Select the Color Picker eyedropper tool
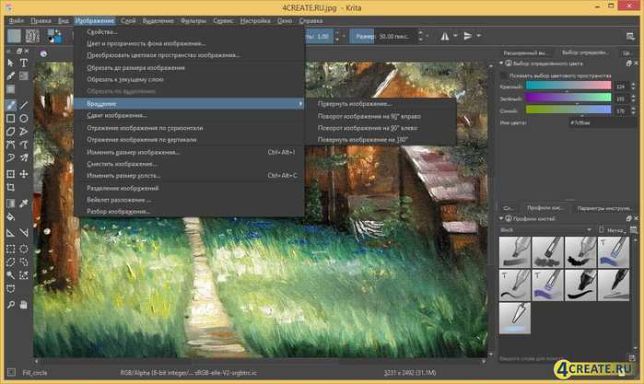644x384 pixels. pos(24,204)
